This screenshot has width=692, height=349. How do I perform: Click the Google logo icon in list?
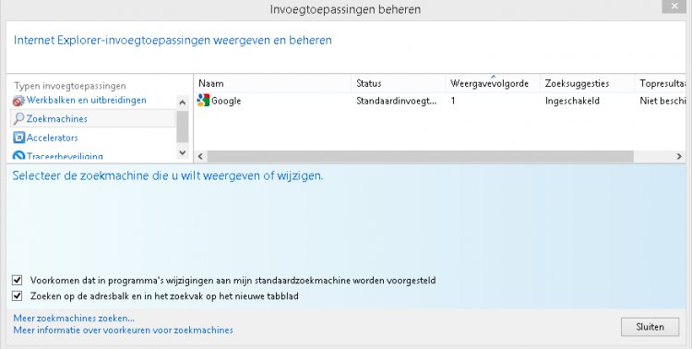(203, 101)
